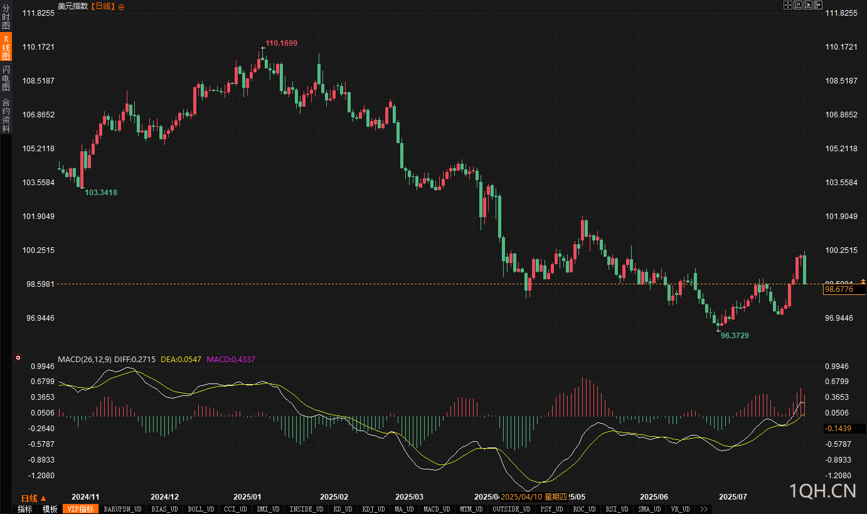The width and height of the screenshot is (867, 514).
Task: Click the small circle icon beside 美元指数 title
Action: pos(121,7)
